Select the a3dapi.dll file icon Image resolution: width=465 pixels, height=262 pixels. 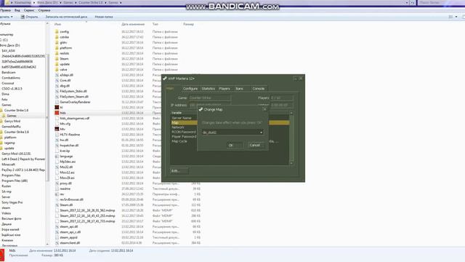coord(57,75)
